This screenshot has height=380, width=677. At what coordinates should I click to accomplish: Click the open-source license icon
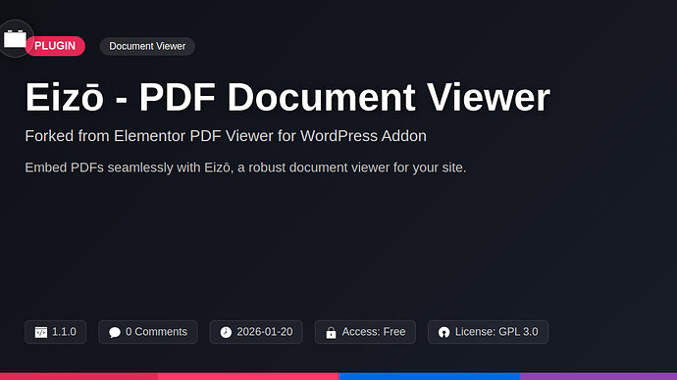pyautogui.click(x=443, y=332)
